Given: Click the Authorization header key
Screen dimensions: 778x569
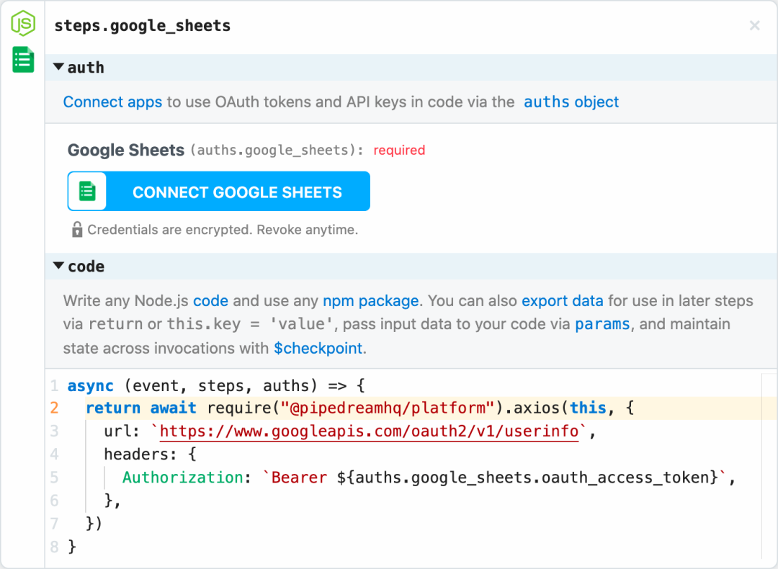Looking at the screenshot, I should [x=182, y=478].
